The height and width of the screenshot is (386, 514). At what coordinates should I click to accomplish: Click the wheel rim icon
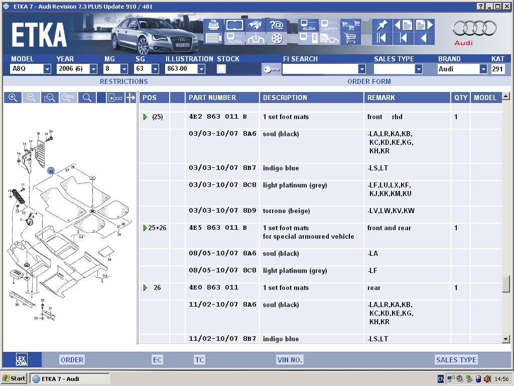tap(277, 38)
